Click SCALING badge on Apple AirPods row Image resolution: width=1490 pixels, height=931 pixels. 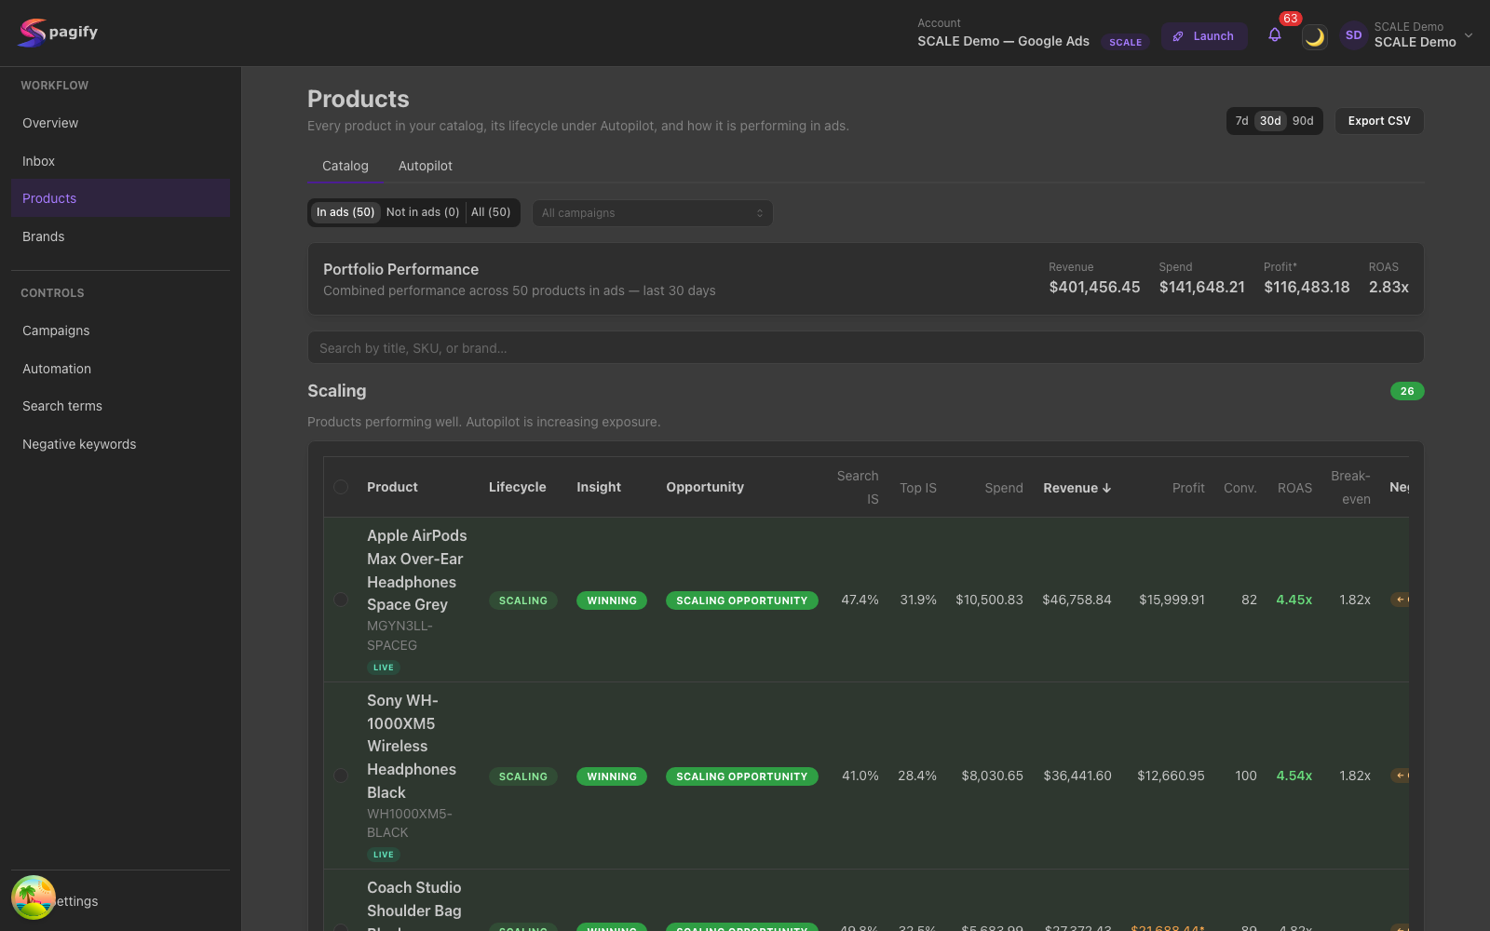coord(523,600)
